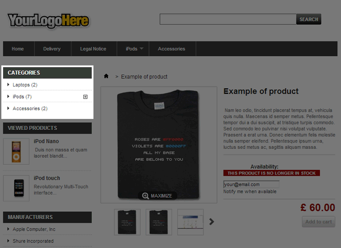Select the Legal Notice menu item

(x=93, y=49)
